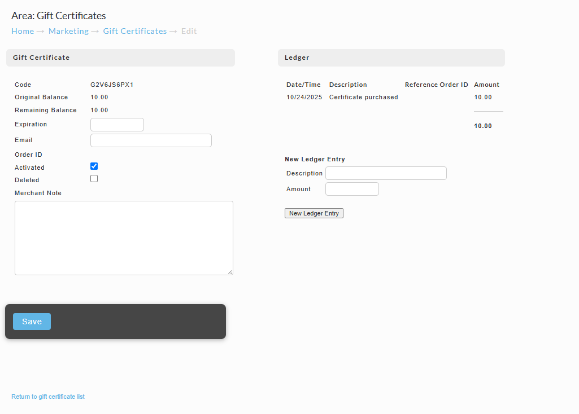Click the Expiration date field

pos(117,125)
